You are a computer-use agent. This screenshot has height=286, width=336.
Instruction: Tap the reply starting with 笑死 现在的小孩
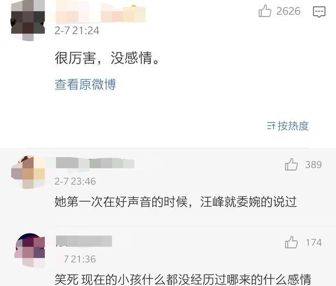[x=183, y=280]
